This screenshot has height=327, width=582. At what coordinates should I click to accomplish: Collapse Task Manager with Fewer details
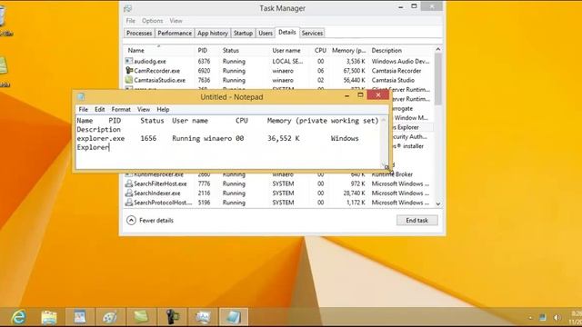(150, 220)
